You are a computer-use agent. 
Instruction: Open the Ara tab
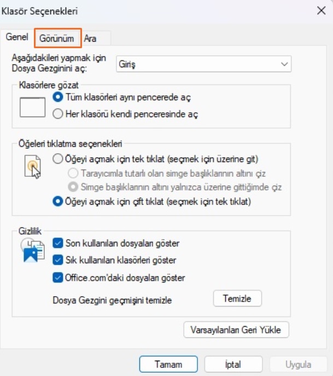[90, 38]
